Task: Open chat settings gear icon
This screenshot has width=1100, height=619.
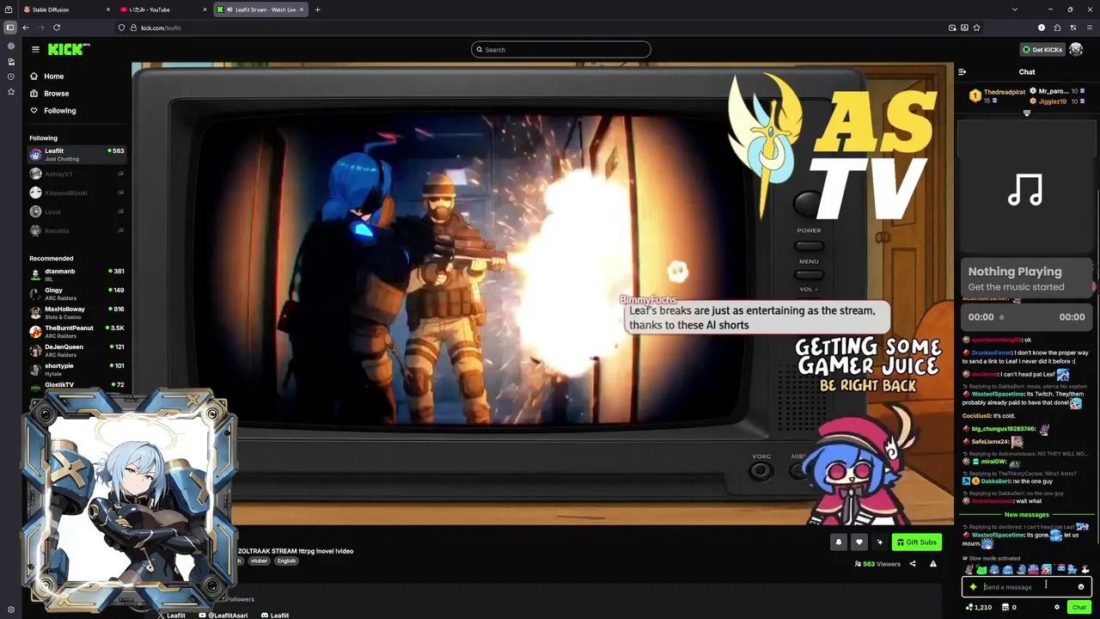Action: click(1057, 607)
